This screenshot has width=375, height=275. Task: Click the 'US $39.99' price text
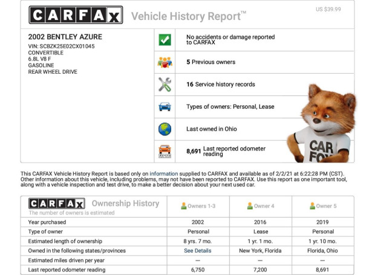[328, 9]
